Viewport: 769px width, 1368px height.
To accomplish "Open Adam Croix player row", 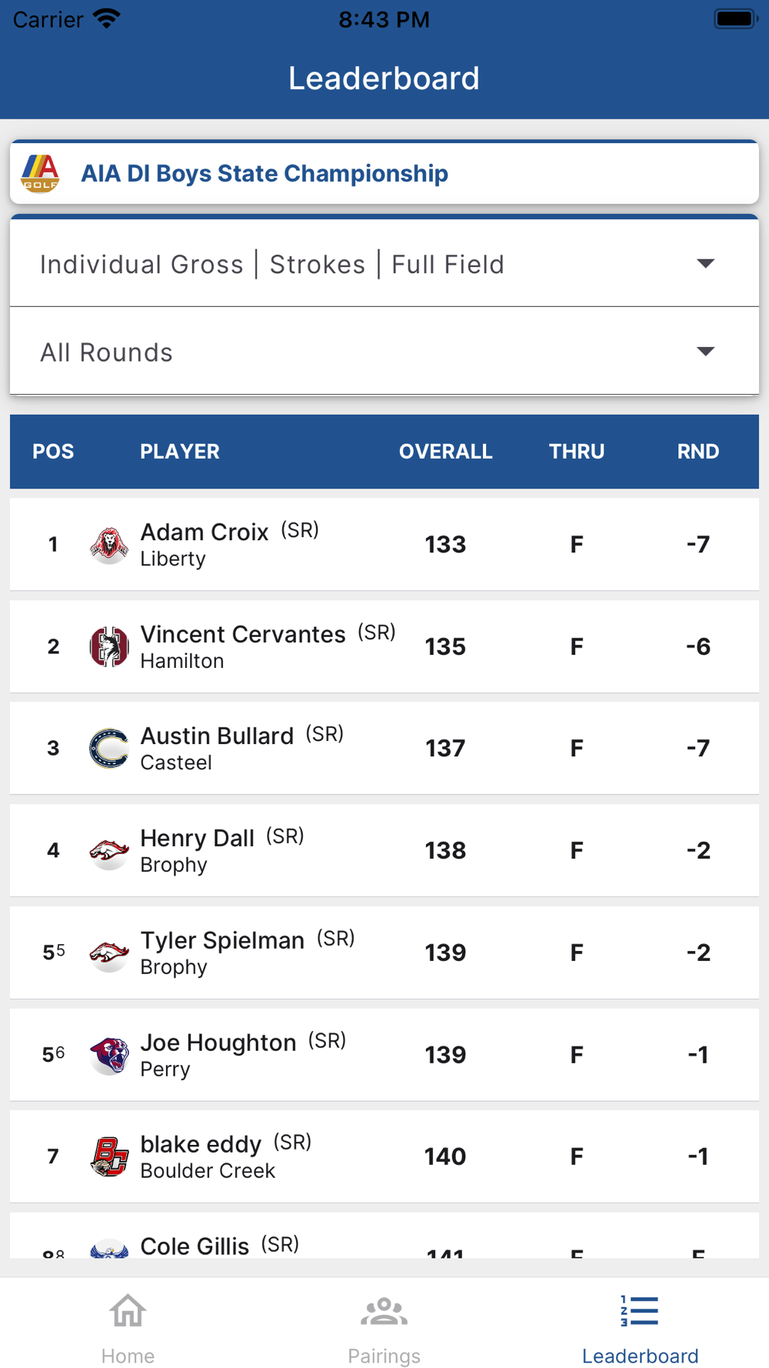I will click(x=384, y=544).
